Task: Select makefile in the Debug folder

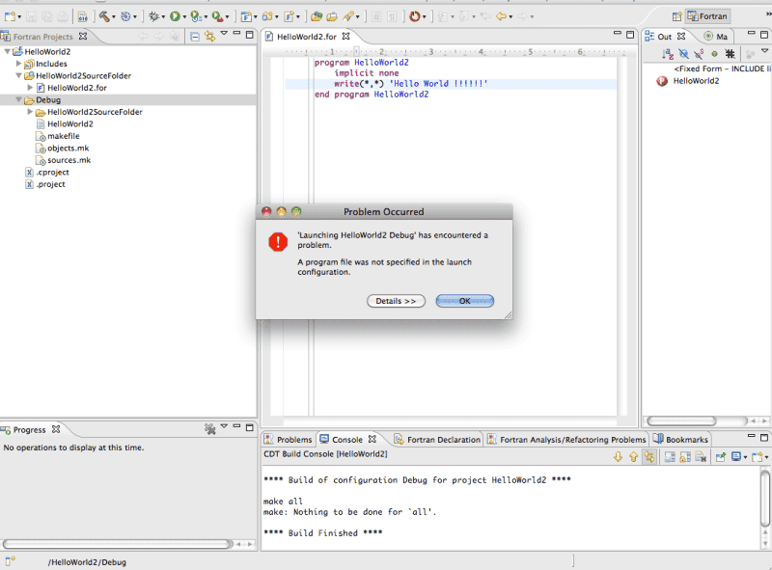Action: [x=63, y=136]
